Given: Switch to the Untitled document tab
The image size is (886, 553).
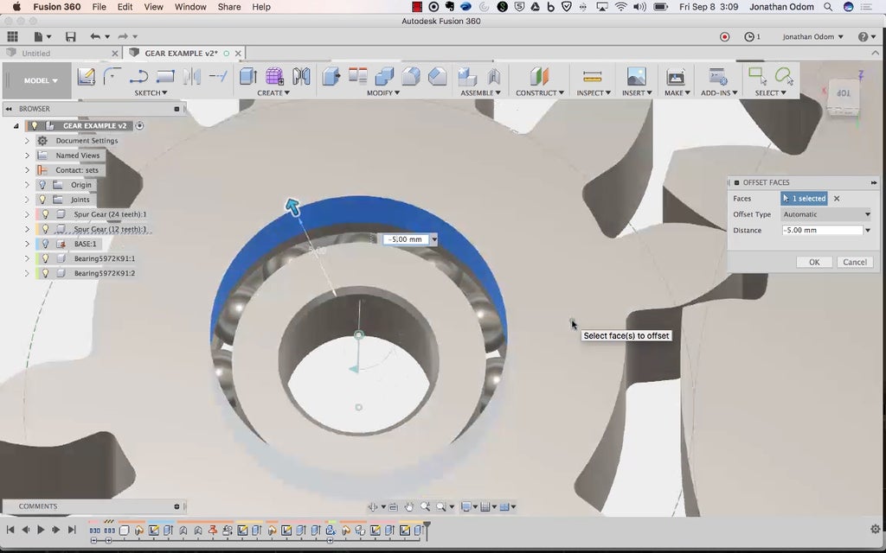Looking at the screenshot, I should pos(36,54).
